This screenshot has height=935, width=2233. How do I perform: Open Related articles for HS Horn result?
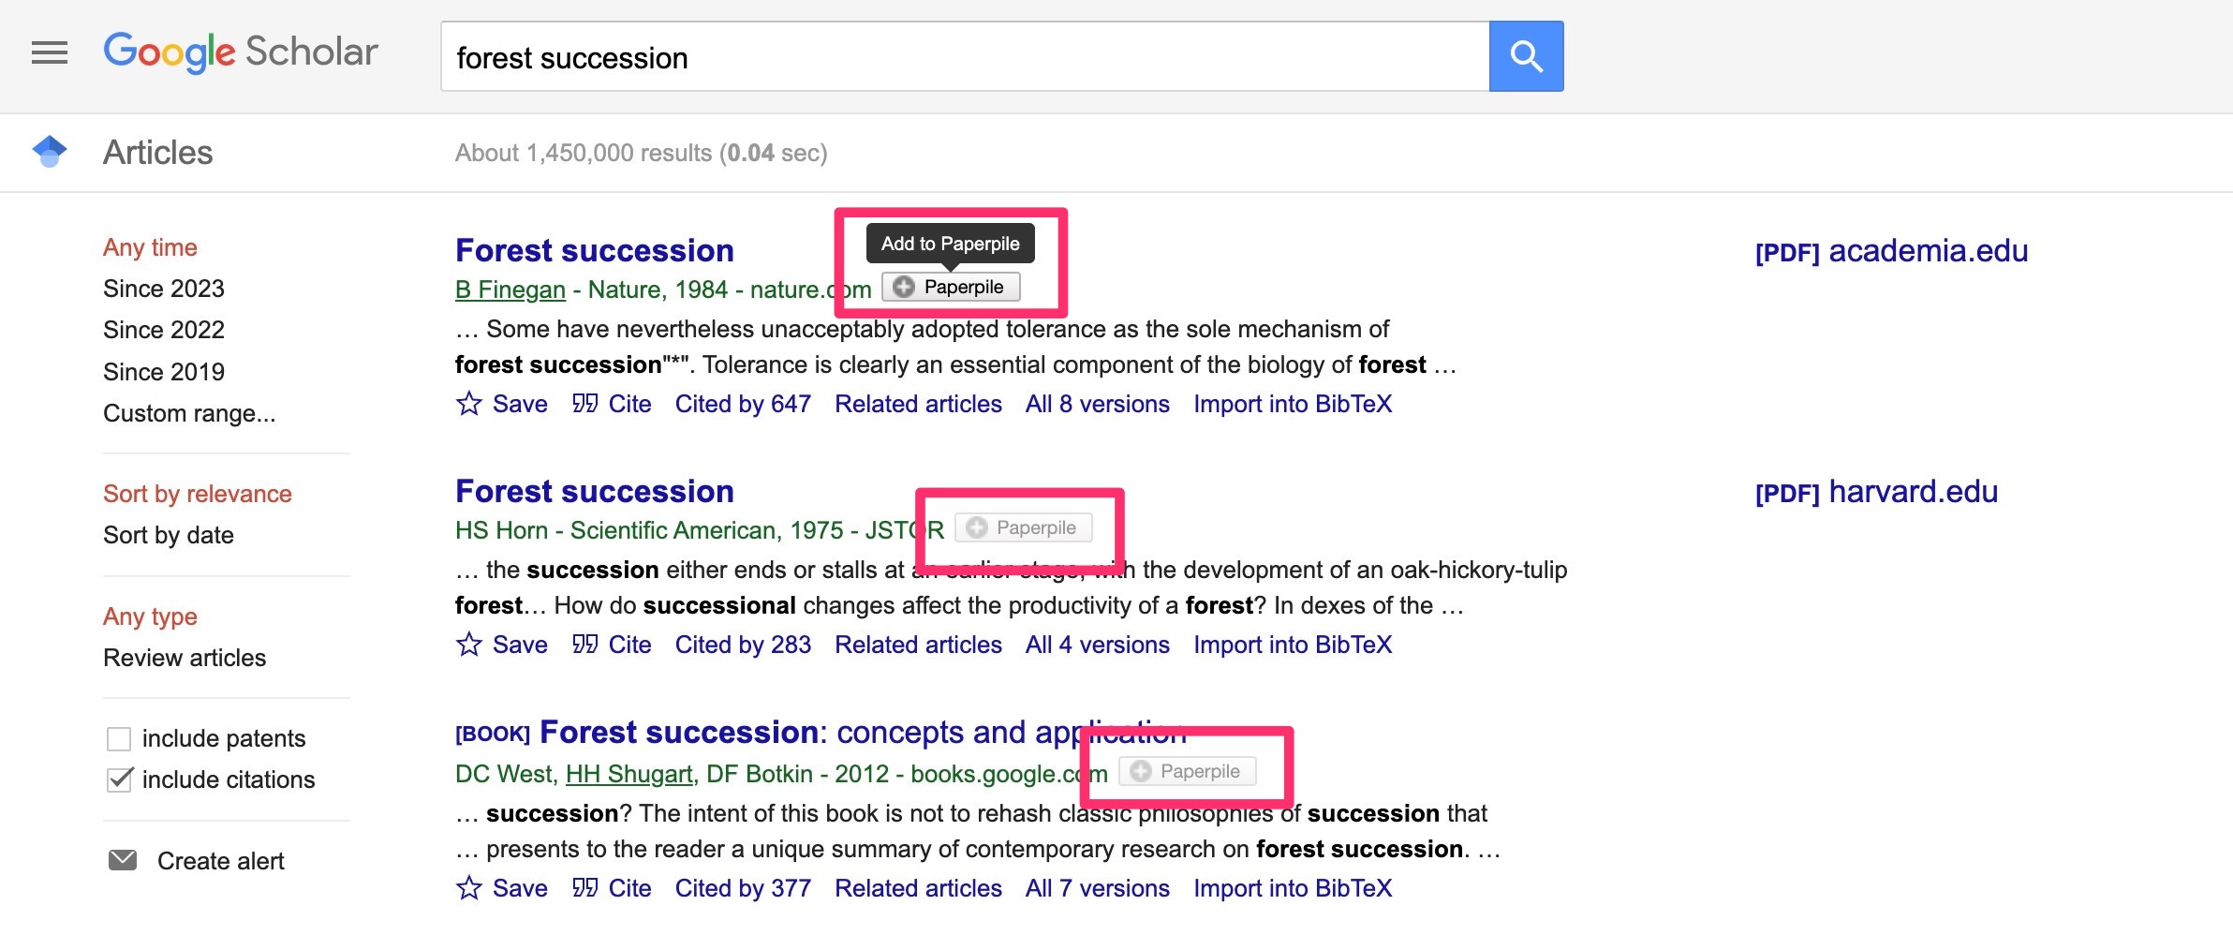pos(918,645)
